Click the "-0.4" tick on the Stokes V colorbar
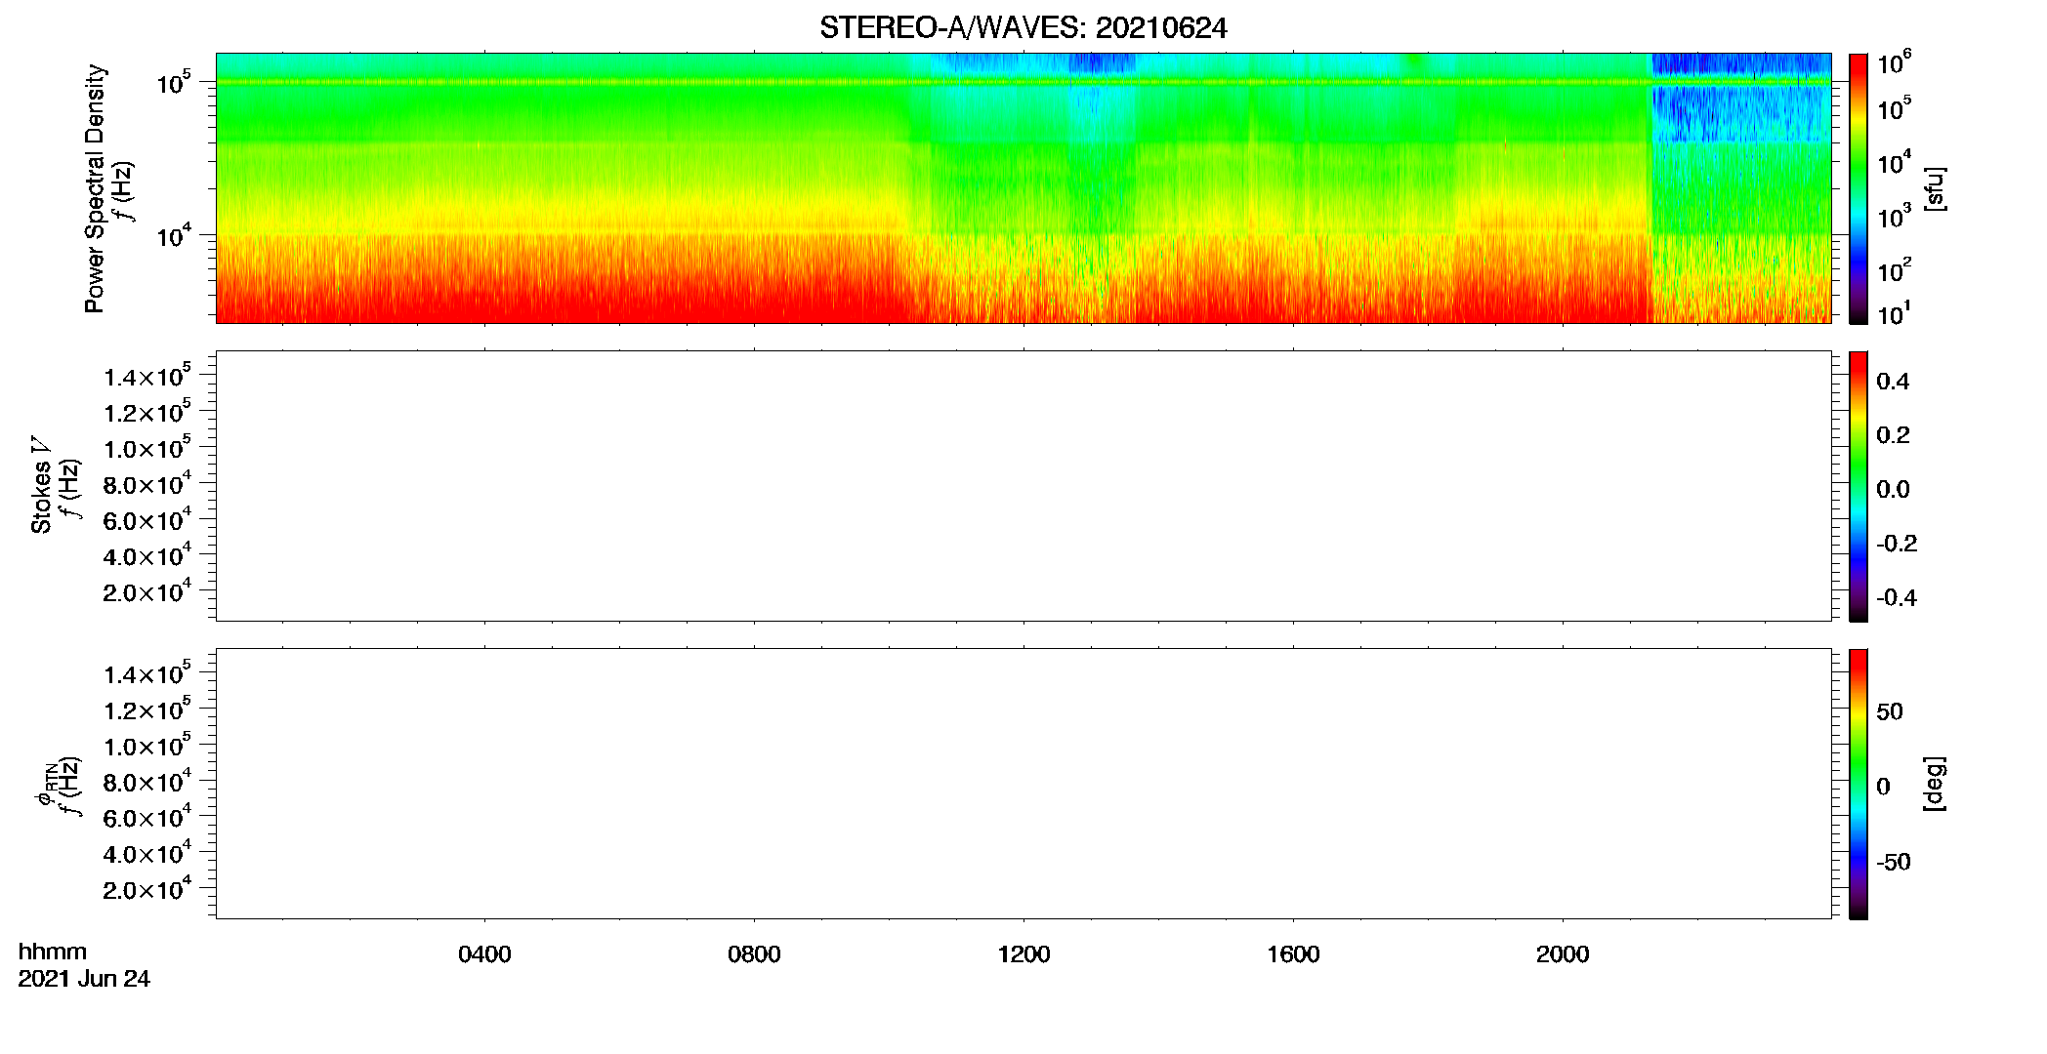2047x1054 pixels. (1897, 598)
